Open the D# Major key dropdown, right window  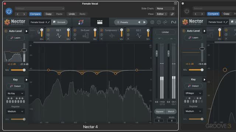193,93
